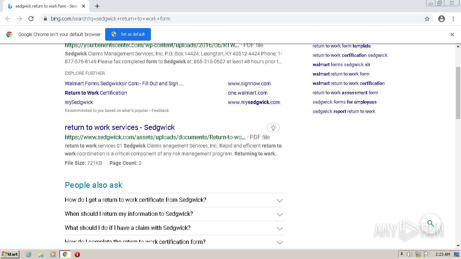461x259 pixels.
Task: Click the 'Page Count: 2' text
Action: tap(125, 163)
